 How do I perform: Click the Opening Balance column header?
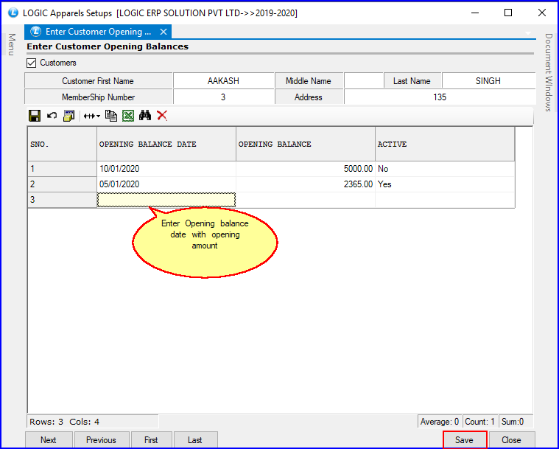point(305,145)
